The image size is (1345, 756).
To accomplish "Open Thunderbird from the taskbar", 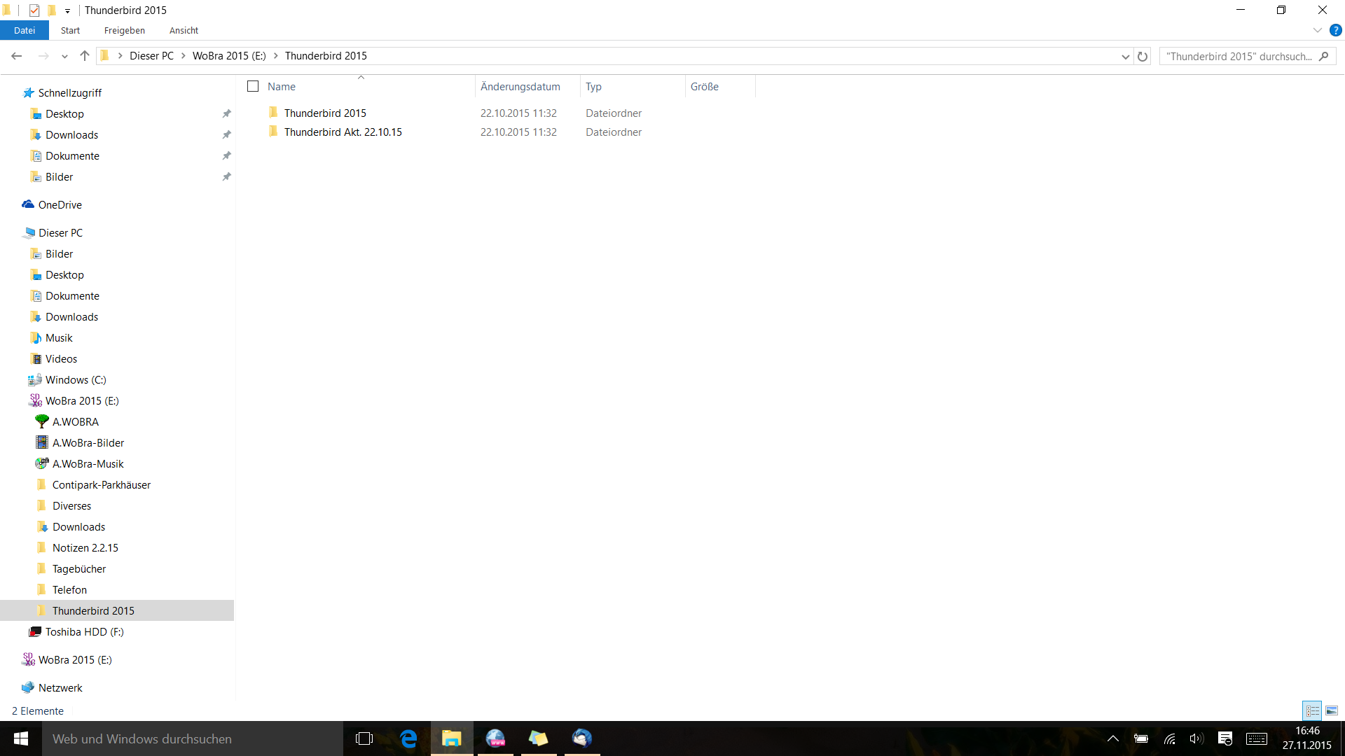I will (581, 738).
